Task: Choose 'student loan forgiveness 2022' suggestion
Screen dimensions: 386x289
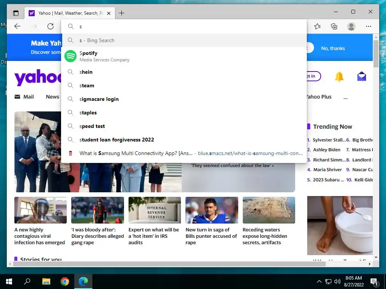Action: coord(184,140)
